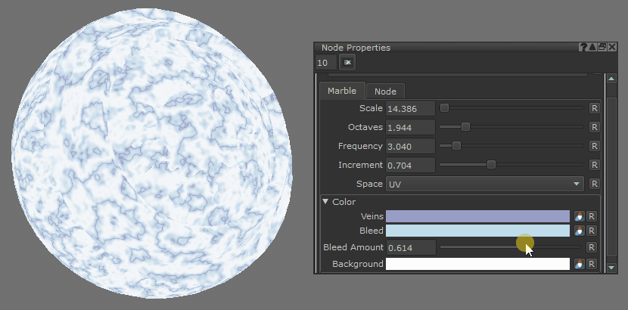Click the Scale value input field
Screen dimensions: 628x310
click(x=410, y=108)
